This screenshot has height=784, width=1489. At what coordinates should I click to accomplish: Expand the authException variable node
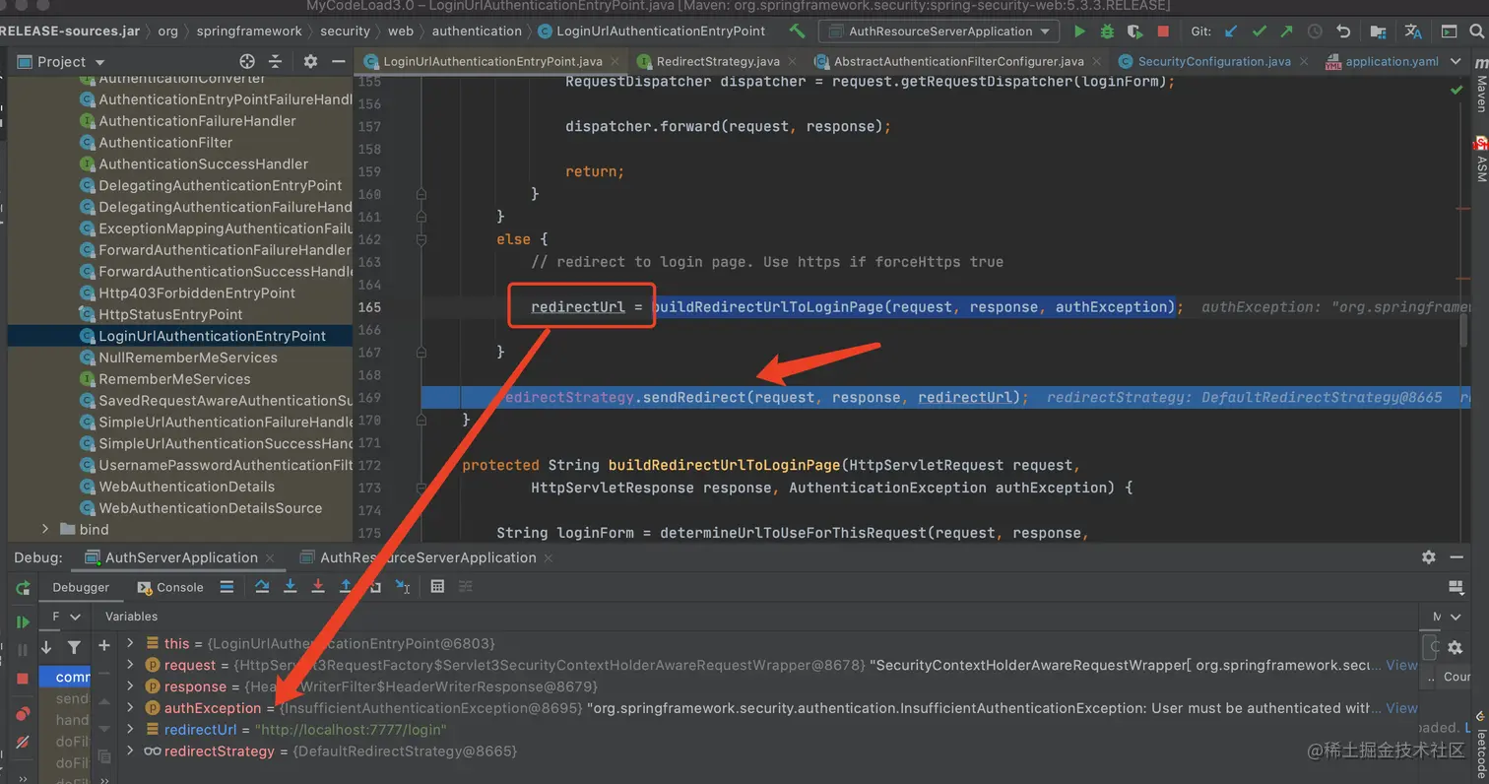(130, 708)
